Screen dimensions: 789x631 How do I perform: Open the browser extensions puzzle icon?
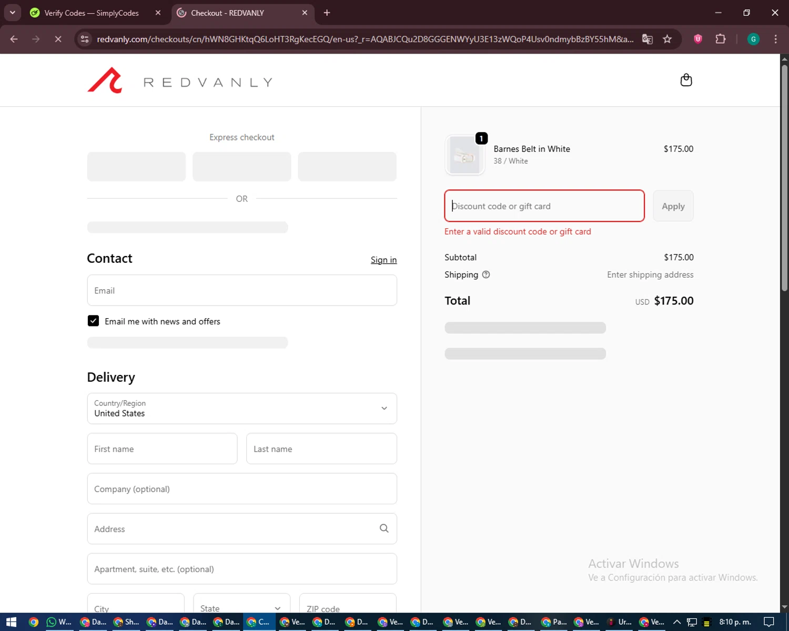721,39
